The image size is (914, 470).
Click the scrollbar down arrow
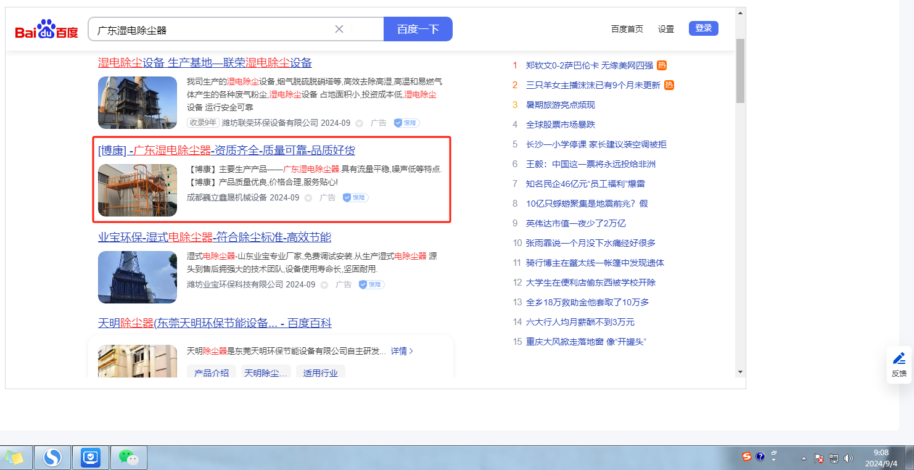[740, 372]
